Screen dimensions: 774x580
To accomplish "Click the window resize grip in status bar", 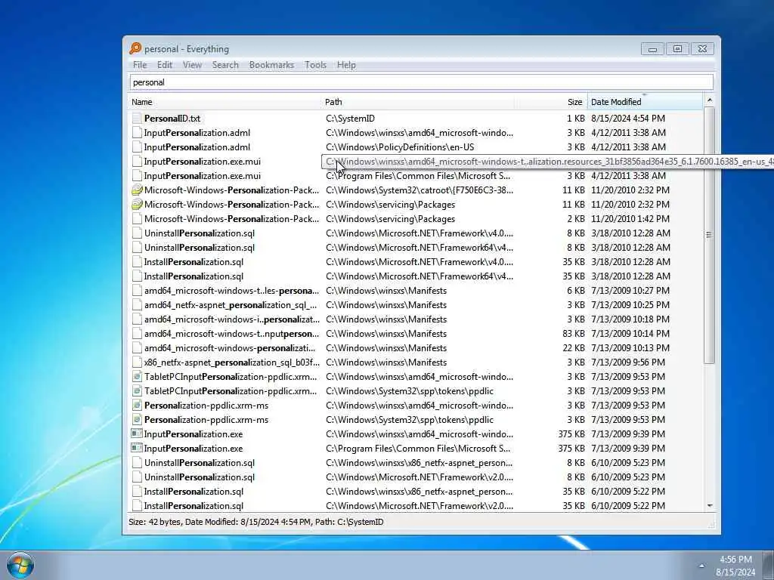I will (x=711, y=526).
